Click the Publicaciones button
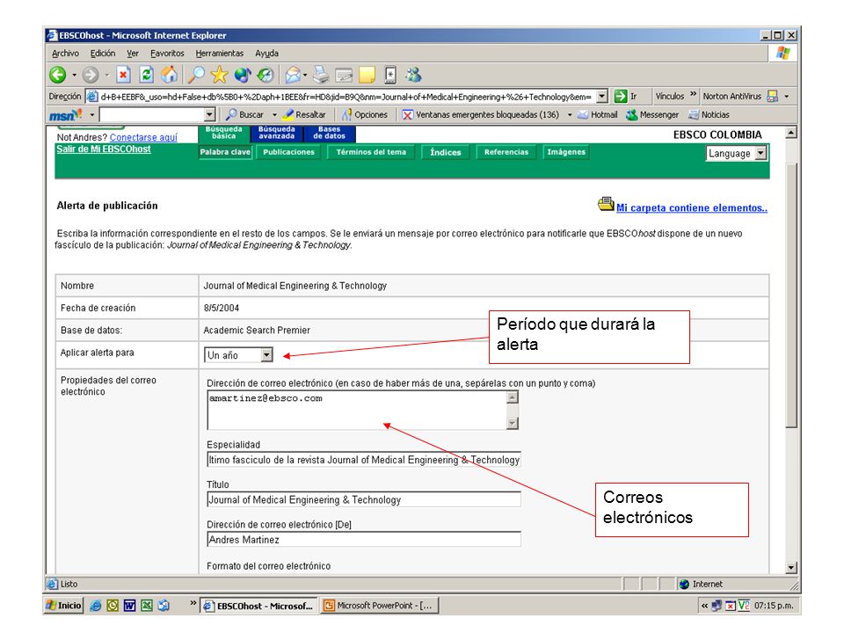The image size is (844, 633). pos(288,152)
